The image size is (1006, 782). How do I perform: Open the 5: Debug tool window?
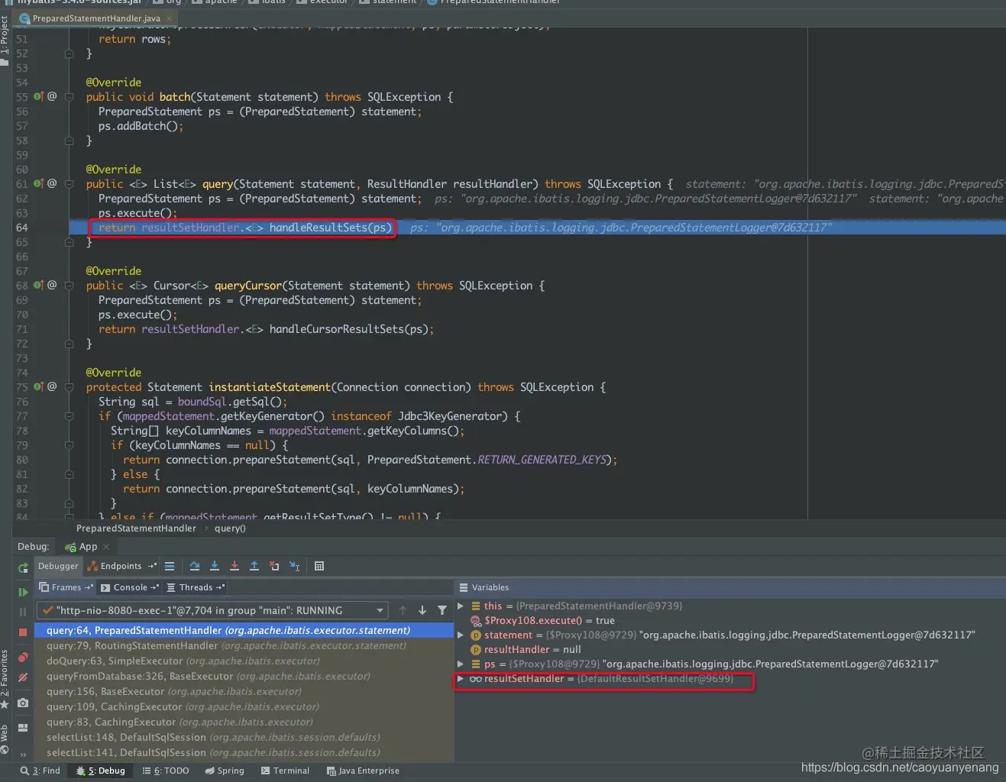pos(101,771)
